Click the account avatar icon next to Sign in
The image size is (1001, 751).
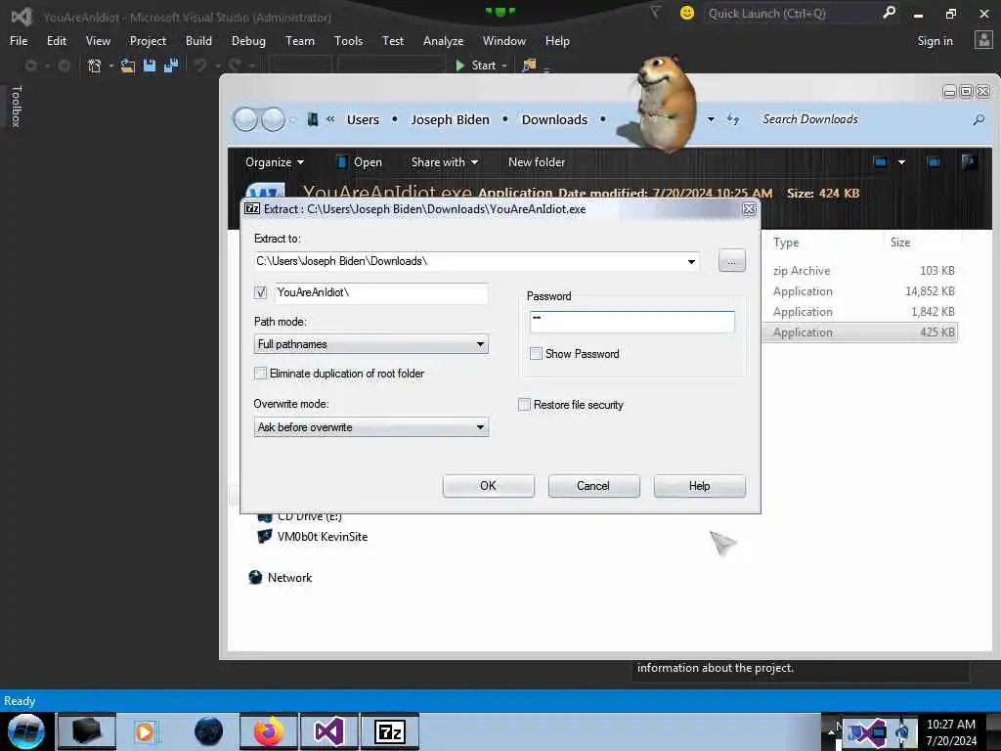pos(983,40)
